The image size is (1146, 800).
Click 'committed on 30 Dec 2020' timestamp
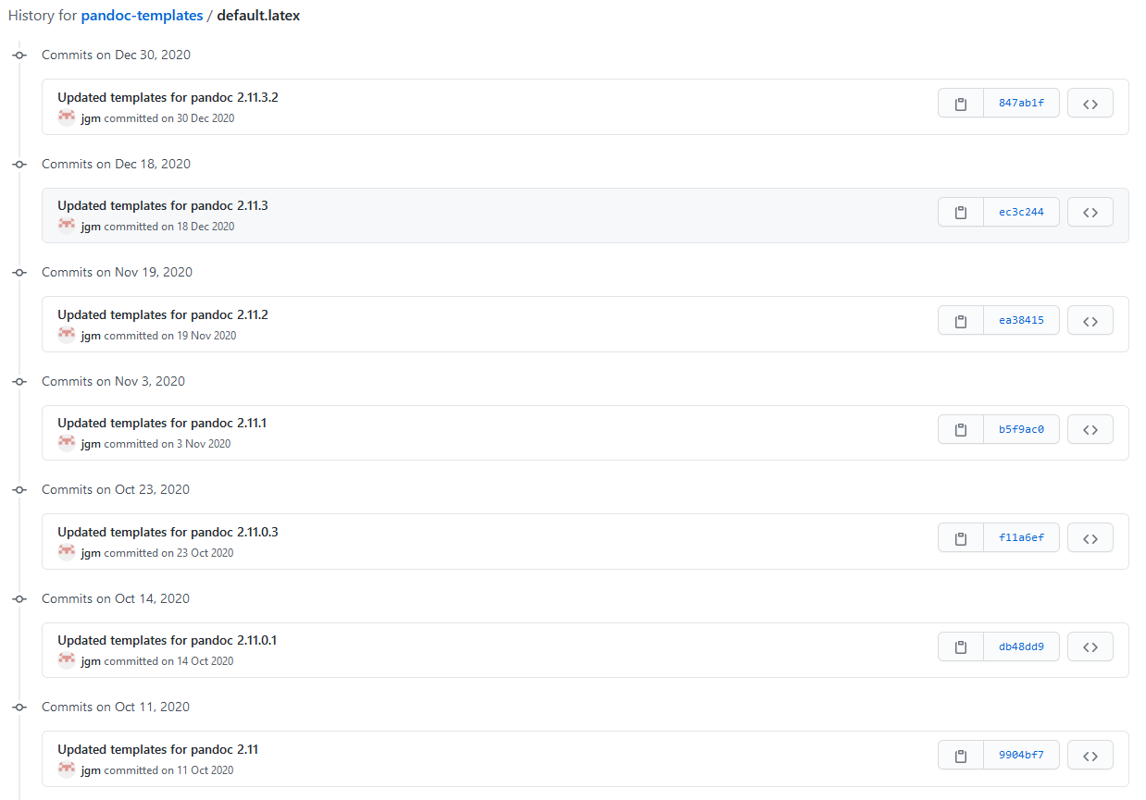tap(169, 118)
